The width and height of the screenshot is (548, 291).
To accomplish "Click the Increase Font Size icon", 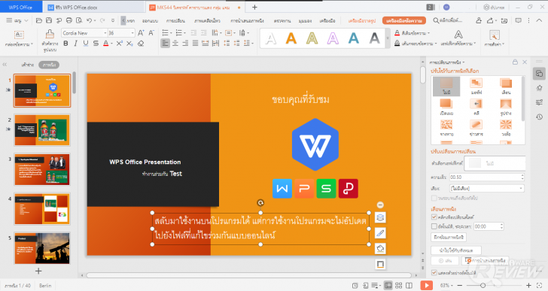I will pos(141,33).
